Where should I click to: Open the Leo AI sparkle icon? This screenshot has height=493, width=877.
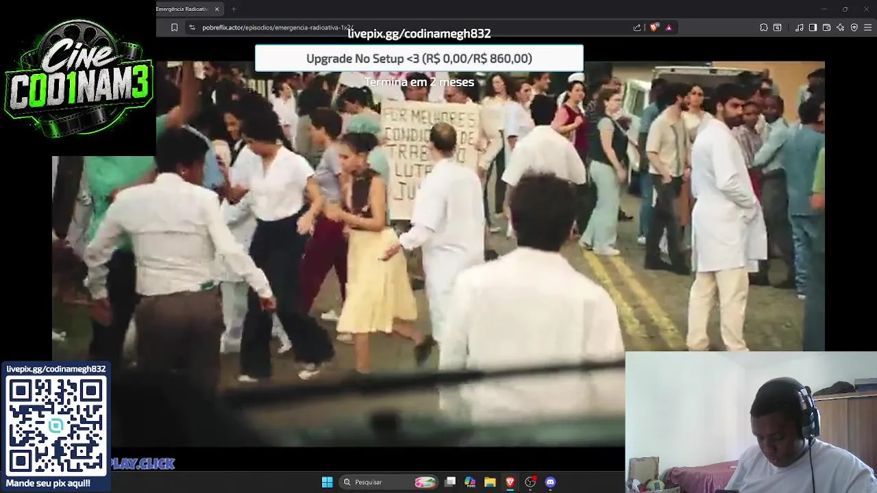841,27
